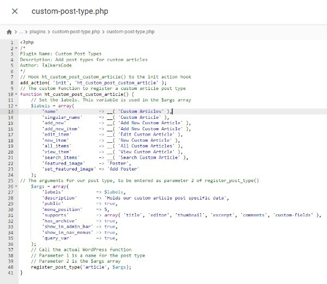Click the '// Call the actual WordPress function' comment
327x284 pixels.
(81, 250)
